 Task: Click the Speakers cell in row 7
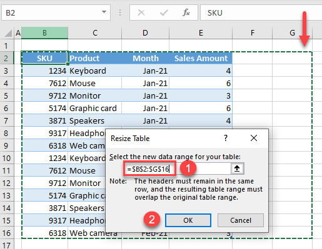point(95,121)
